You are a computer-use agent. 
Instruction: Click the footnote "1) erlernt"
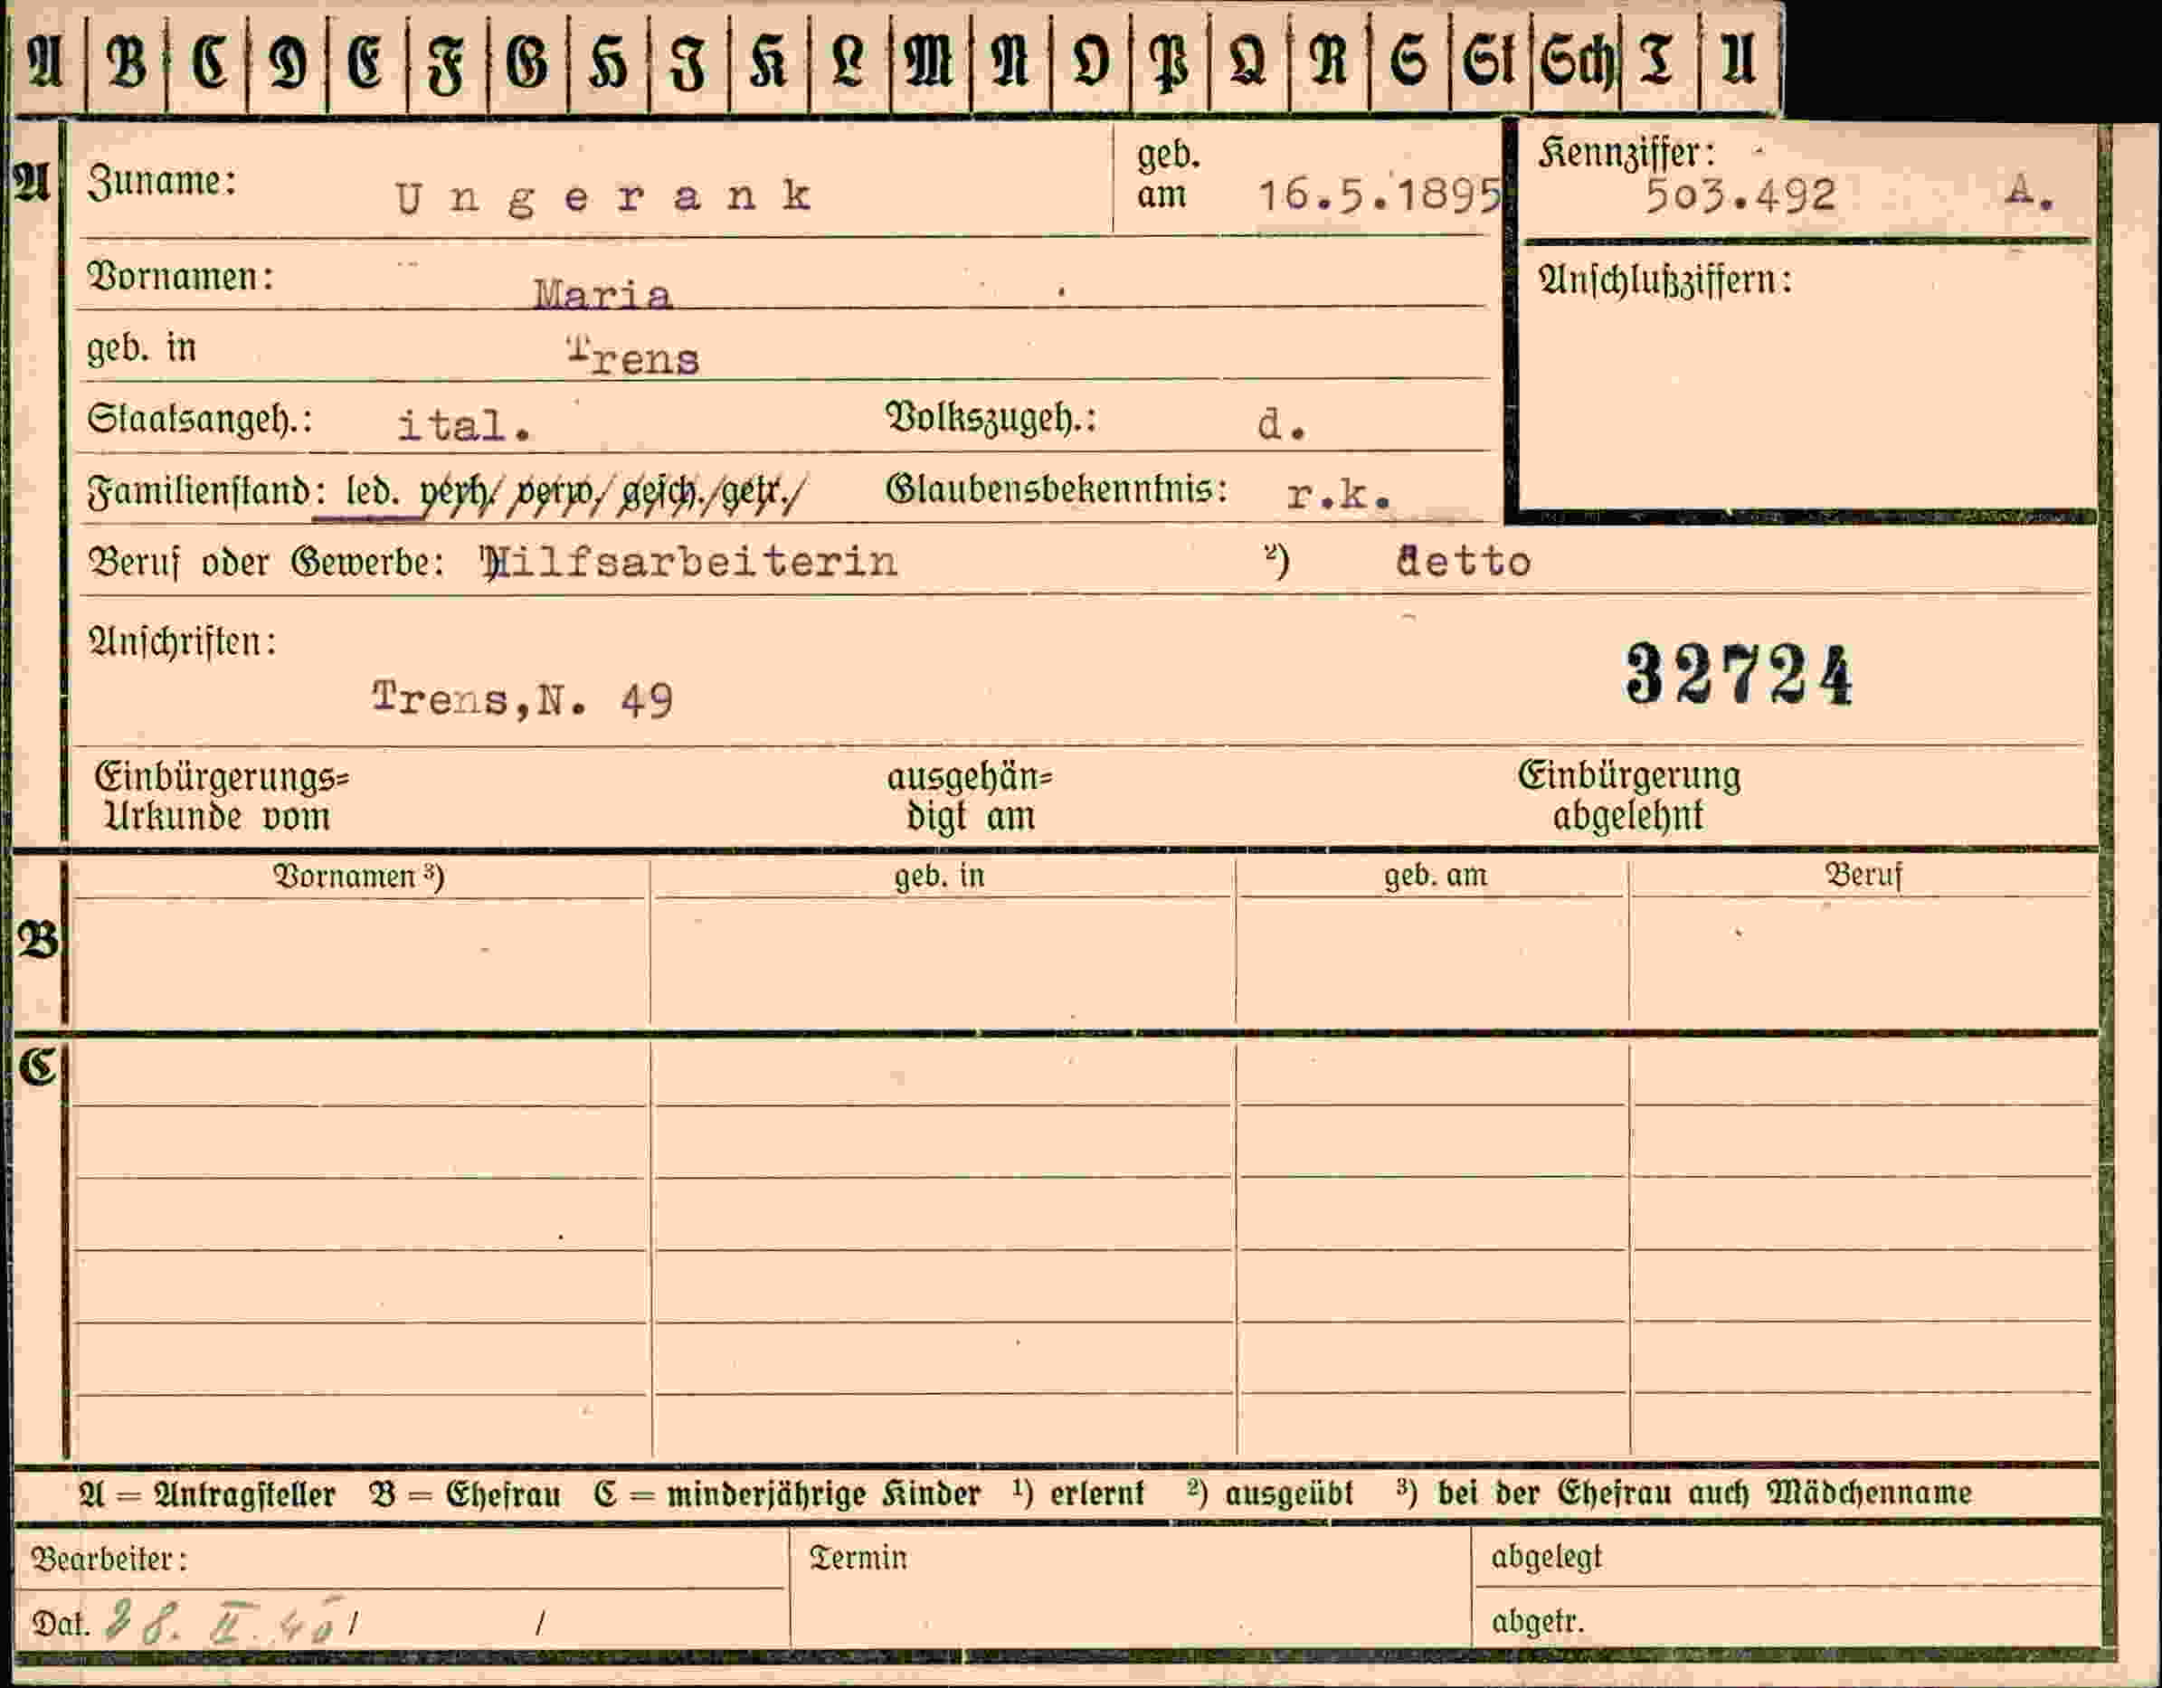click(1078, 1492)
